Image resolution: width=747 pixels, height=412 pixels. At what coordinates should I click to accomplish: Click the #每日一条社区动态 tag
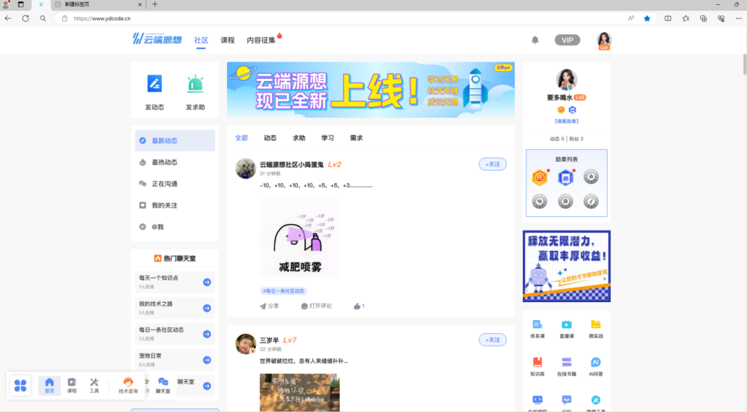coord(284,290)
